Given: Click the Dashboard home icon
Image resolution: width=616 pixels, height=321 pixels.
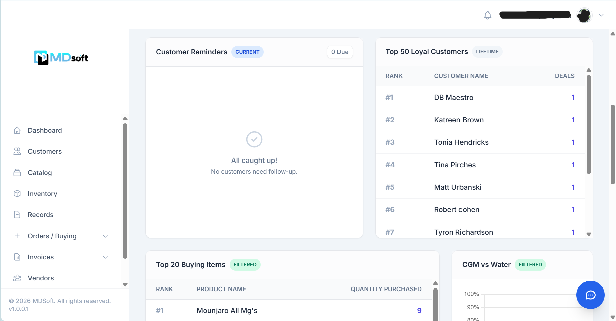Looking at the screenshot, I should point(17,130).
